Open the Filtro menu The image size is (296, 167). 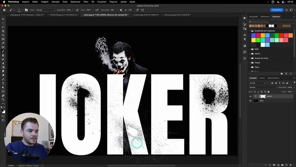coord(86,2)
